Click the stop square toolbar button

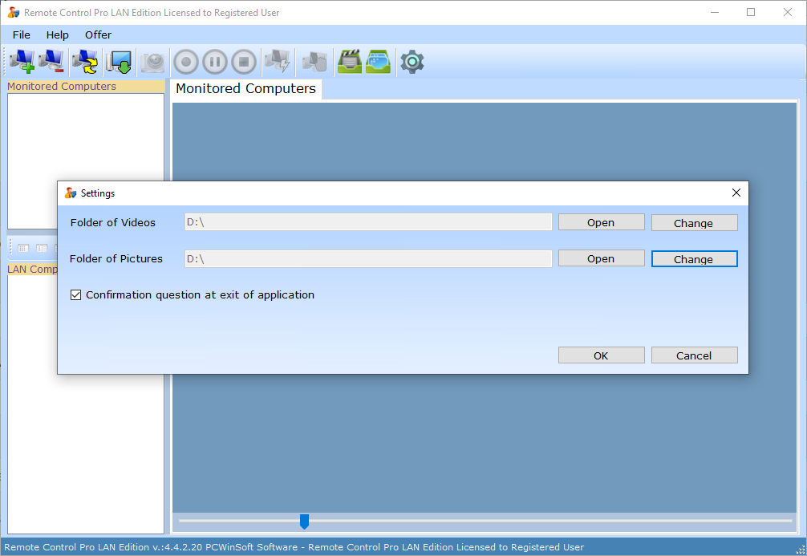click(244, 63)
